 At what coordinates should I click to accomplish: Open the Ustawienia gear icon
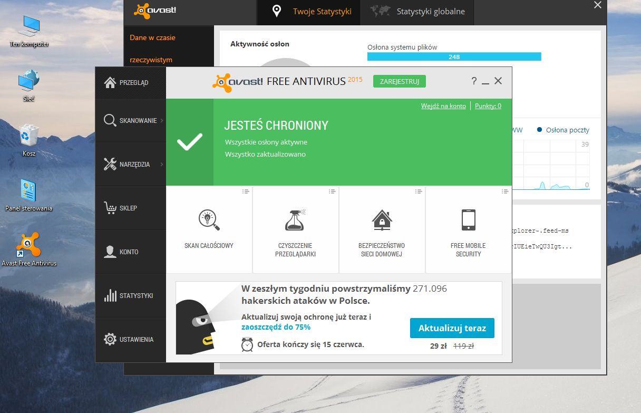tap(110, 339)
